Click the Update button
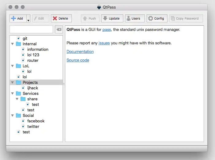Screen dimensions: 215x160 tap(112, 18)
